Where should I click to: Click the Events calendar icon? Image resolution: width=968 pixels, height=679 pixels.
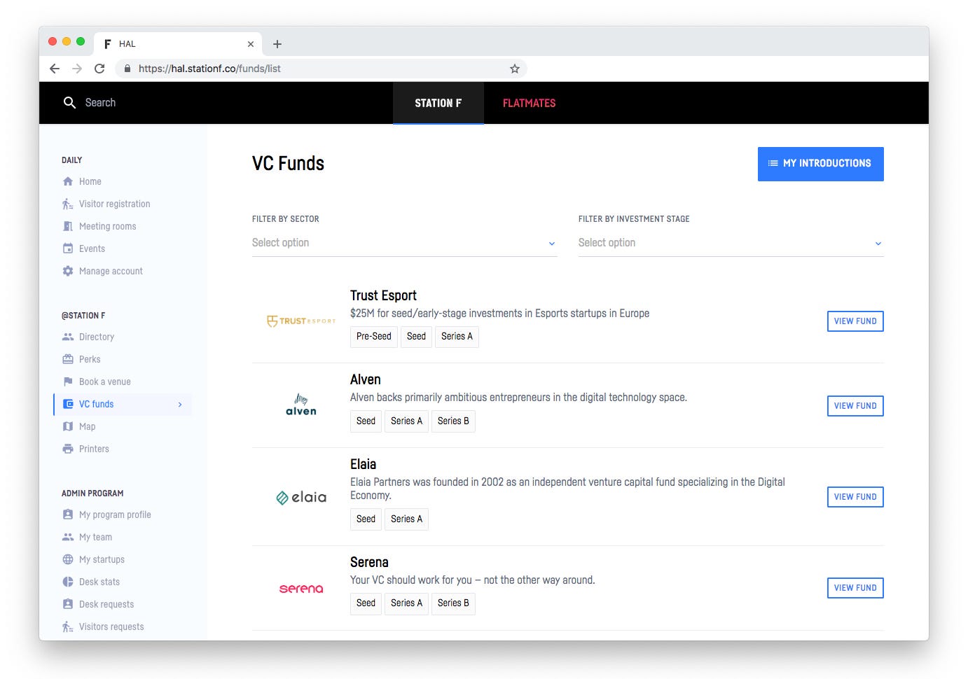[68, 248]
